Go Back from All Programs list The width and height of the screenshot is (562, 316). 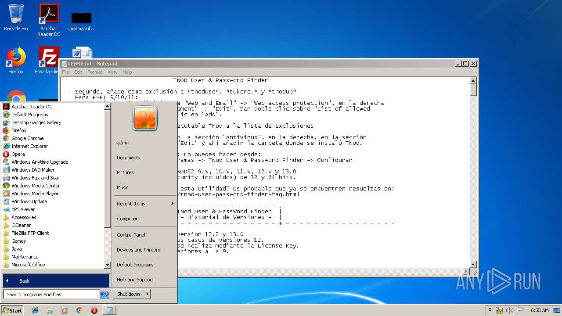56,281
